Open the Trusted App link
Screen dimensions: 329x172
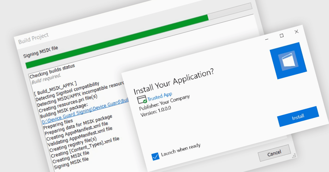160,97
